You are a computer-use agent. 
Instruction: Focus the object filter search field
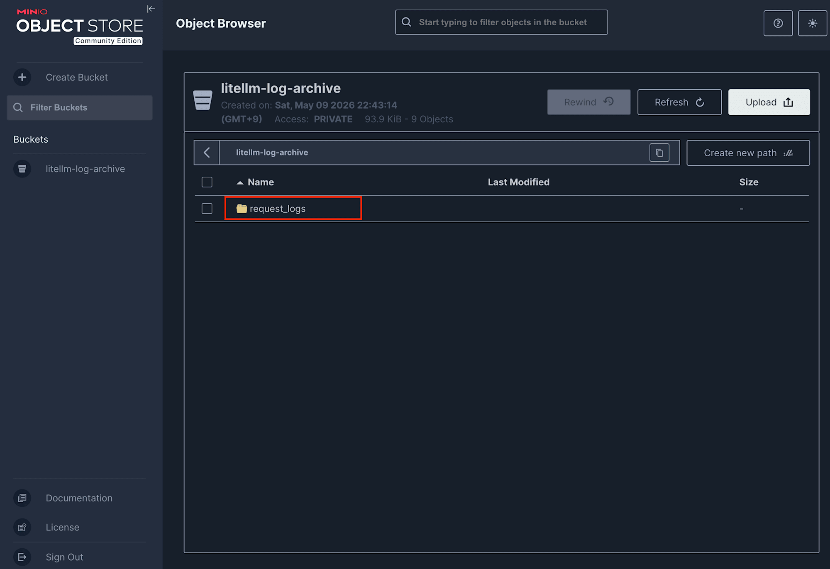(501, 22)
